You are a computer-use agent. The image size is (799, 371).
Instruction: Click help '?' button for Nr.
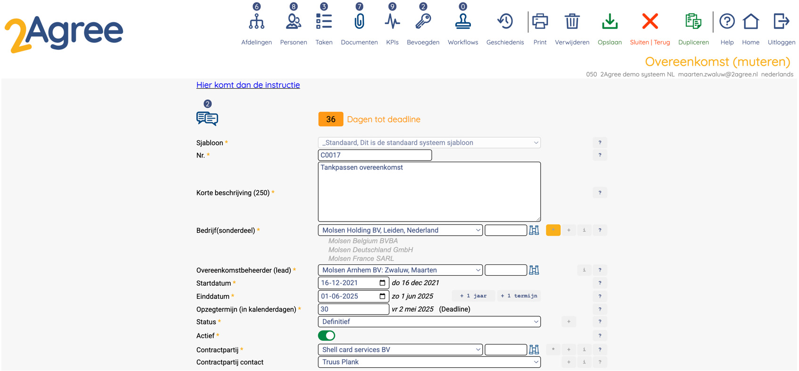(600, 155)
